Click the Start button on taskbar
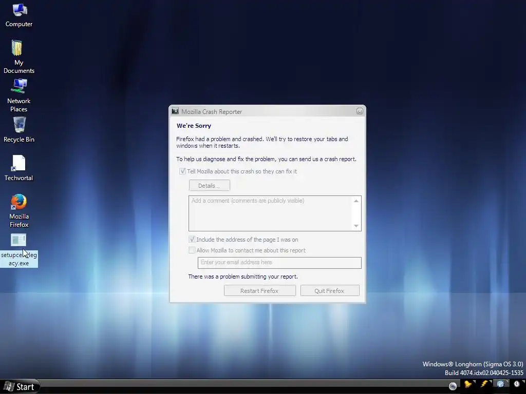The image size is (526, 394). (20, 387)
